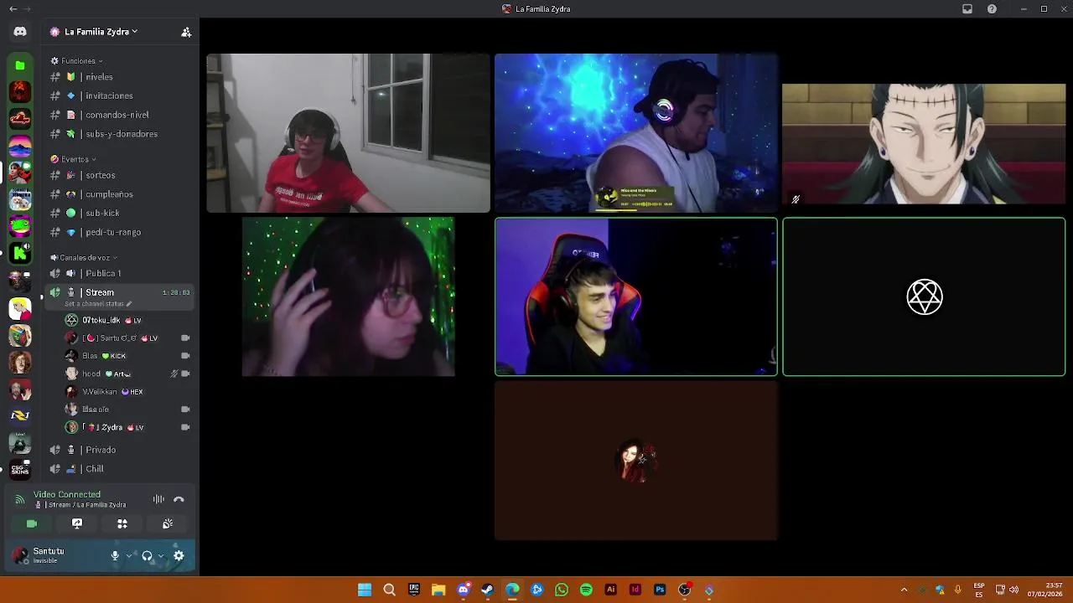The height and width of the screenshot is (603, 1073).
Task: Open Photoshop from the taskbar
Action: (x=660, y=590)
